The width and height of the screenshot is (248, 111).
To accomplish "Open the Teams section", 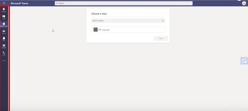I will pos(4,32).
